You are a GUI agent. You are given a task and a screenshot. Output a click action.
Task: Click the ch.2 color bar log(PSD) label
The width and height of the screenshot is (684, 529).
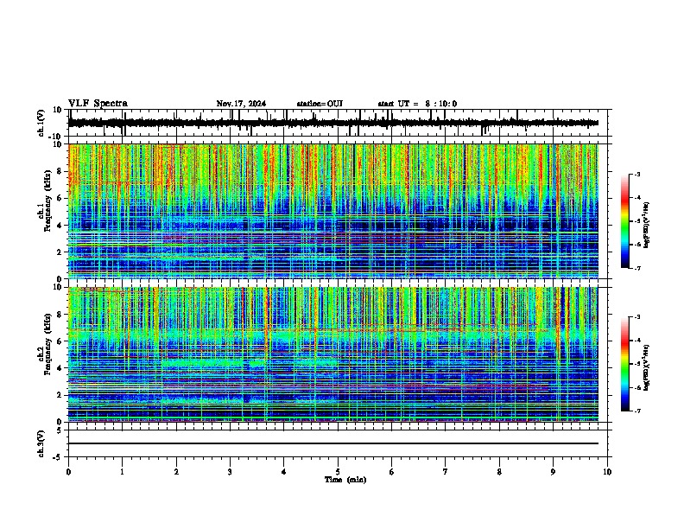point(647,367)
